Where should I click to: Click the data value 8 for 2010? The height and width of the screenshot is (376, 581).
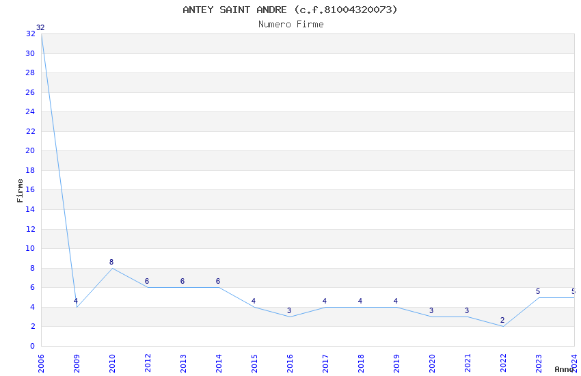[111, 262]
